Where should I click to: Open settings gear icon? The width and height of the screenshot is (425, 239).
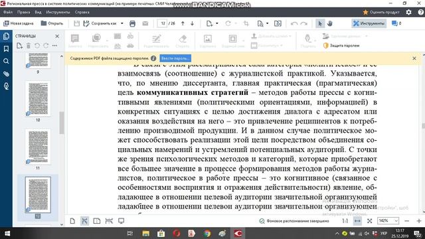(408, 12)
